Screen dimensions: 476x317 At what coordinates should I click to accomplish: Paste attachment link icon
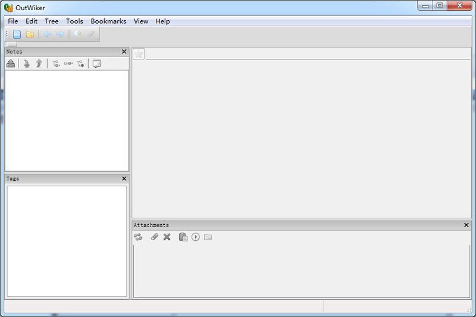click(183, 237)
